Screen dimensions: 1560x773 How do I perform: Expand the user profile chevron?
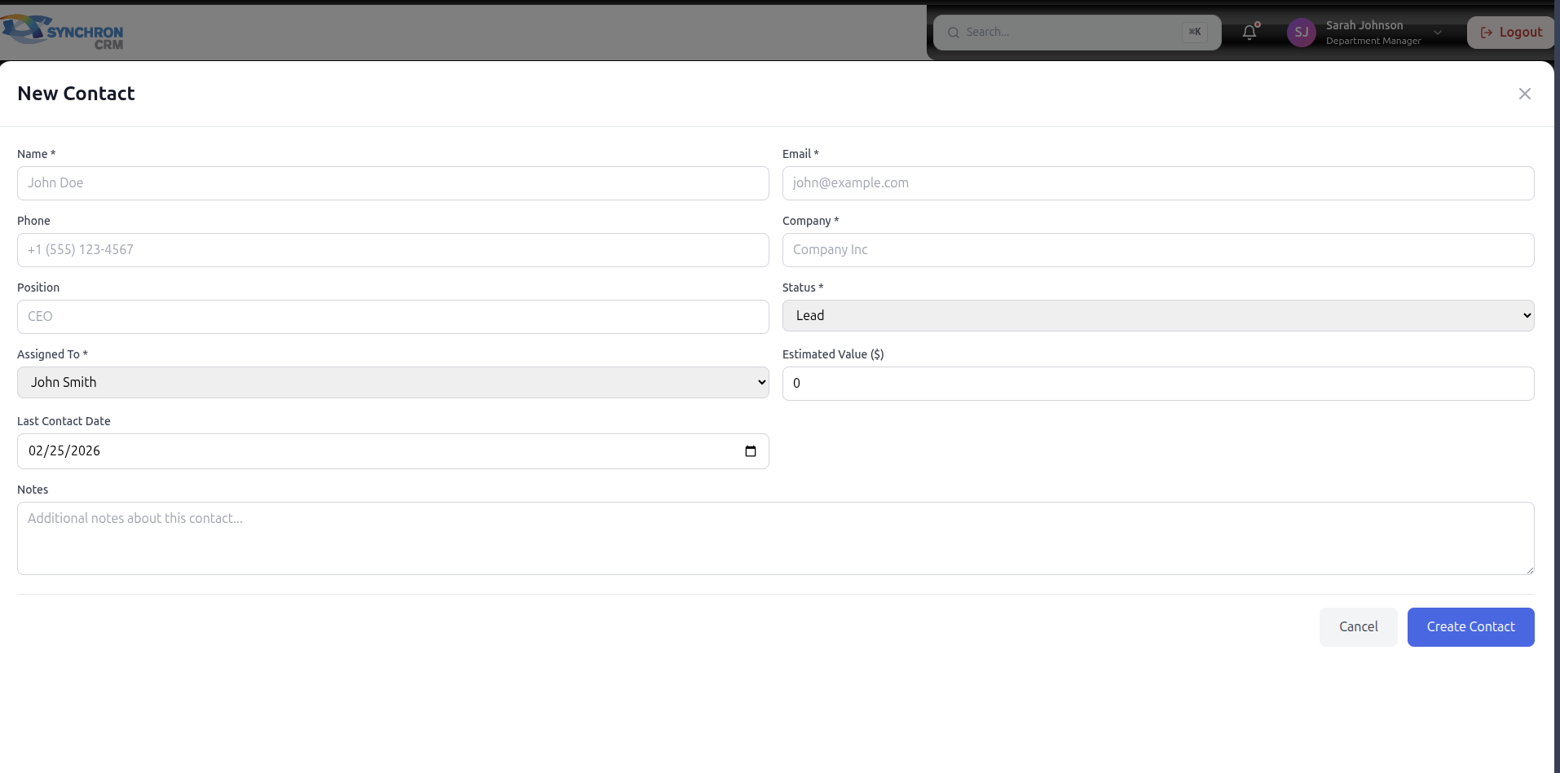click(1438, 33)
